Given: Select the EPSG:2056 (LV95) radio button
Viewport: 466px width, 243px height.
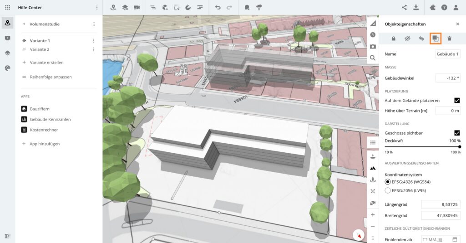Looking at the screenshot, I should tap(388, 191).
